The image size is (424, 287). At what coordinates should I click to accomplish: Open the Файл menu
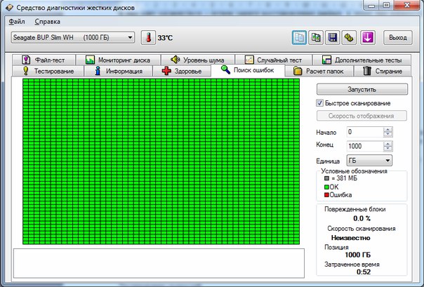tap(17, 22)
